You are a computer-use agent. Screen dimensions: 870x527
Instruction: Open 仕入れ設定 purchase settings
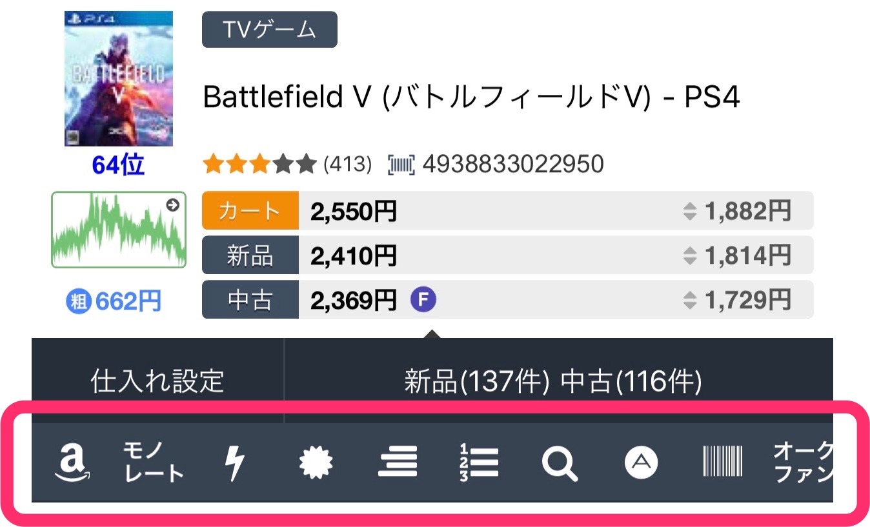[x=157, y=381]
